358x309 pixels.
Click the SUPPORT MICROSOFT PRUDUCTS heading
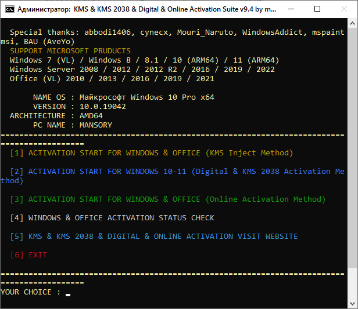[x=70, y=51]
